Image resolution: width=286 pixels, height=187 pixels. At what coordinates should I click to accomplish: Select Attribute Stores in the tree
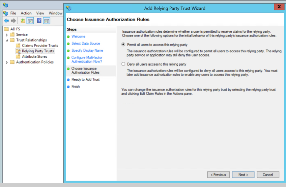coord(34,56)
